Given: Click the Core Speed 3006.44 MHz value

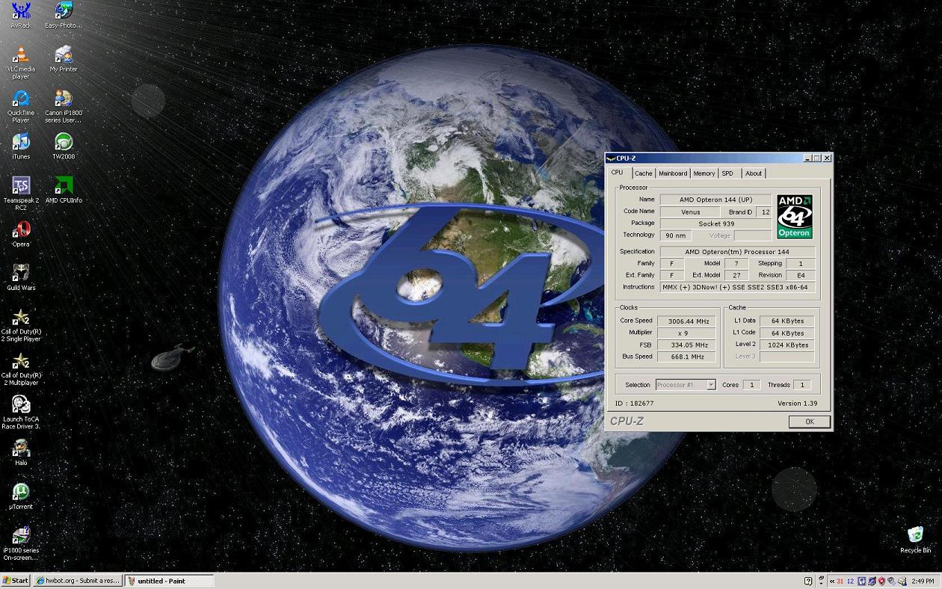Looking at the screenshot, I should (688, 321).
